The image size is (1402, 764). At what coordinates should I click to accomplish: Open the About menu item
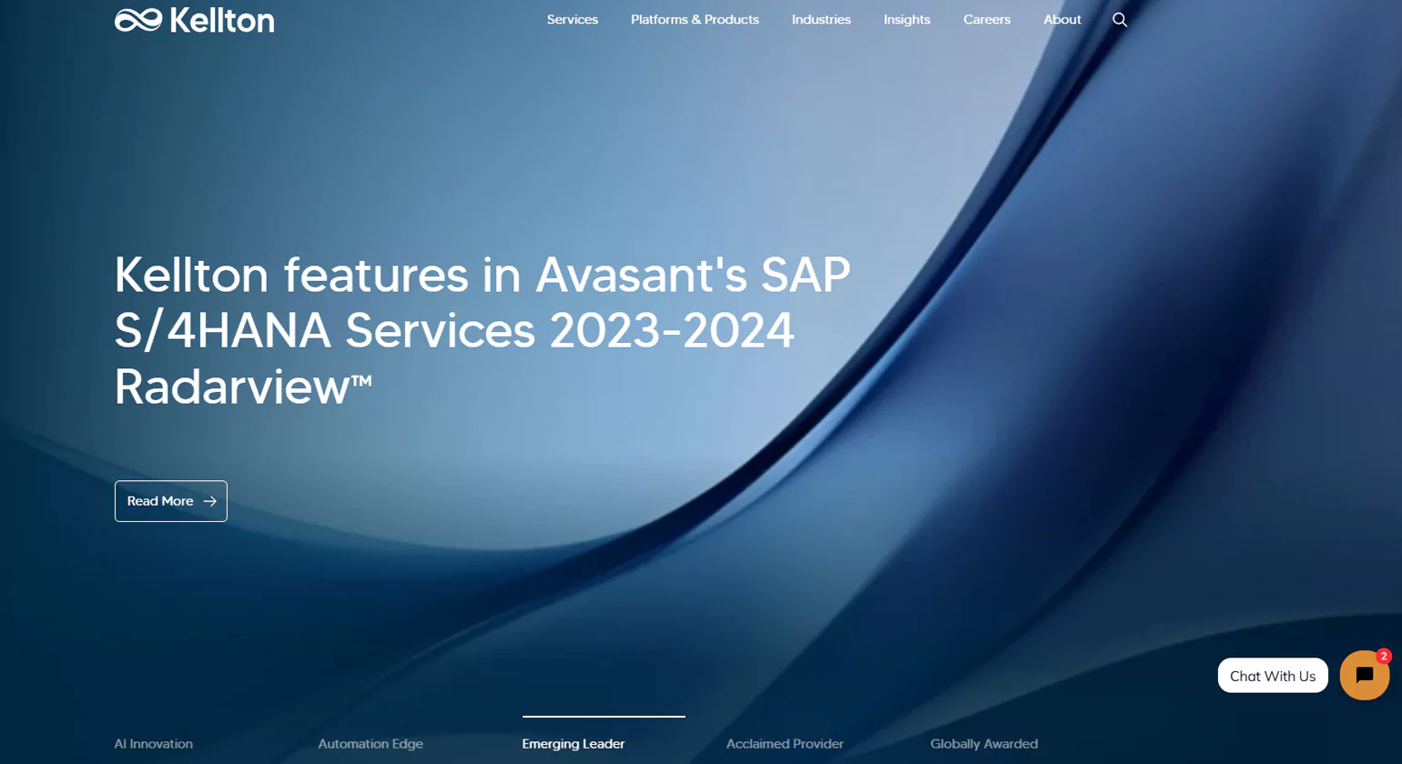1062,20
